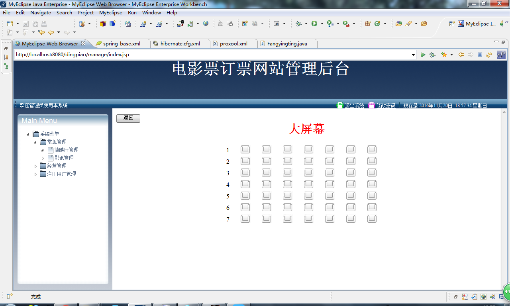This screenshot has width=510, height=306.
Task: Click the Save toolbar icon
Action: point(25,24)
